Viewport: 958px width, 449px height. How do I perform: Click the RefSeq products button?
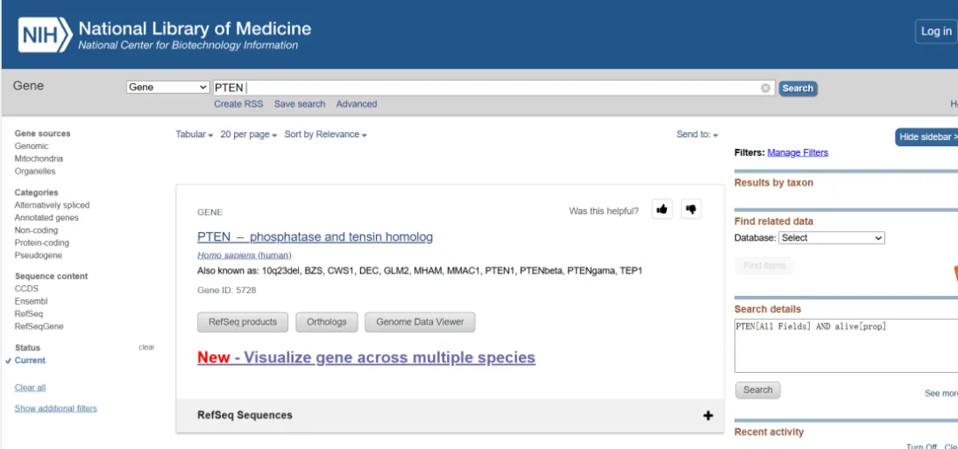pos(243,322)
